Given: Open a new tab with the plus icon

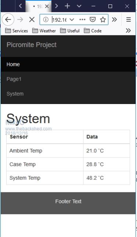Looking at the screenshot, I should click(67, 6).
